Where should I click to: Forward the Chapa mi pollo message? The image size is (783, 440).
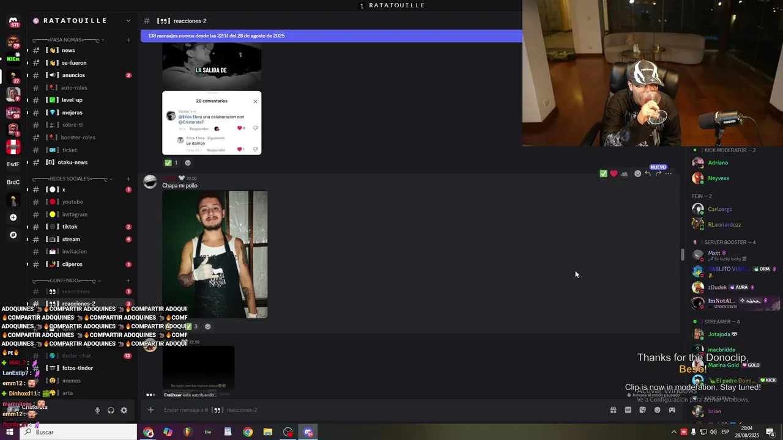(x=658, y=174)
